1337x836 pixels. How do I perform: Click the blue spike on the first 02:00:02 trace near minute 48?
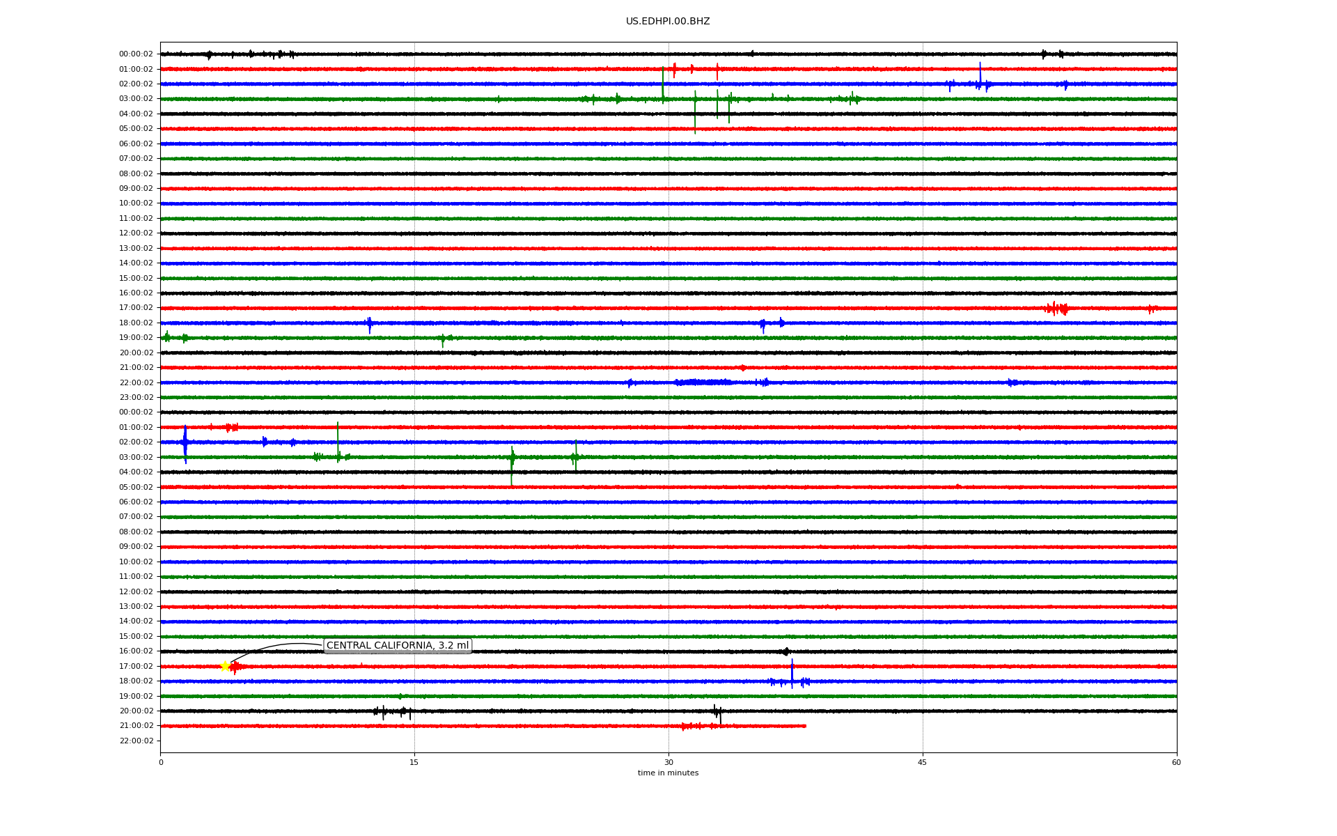click(x=980, y=75)
